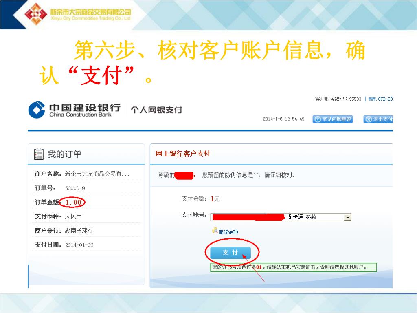Click the 您预留的防伪信息是 anti-forgery message
417x313 pixels.
248,175
